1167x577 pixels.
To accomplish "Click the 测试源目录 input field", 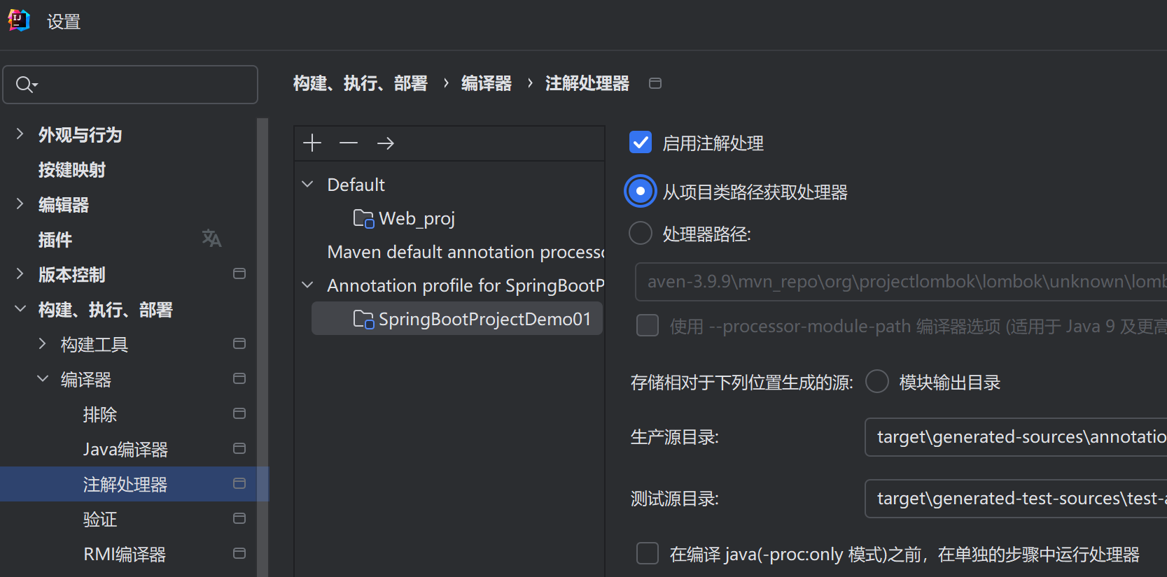I will 1016,499.
